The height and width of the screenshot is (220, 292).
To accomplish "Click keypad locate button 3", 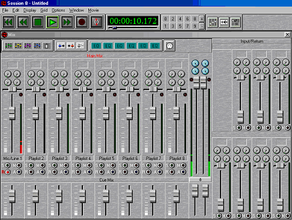I will tap(173, 26).
